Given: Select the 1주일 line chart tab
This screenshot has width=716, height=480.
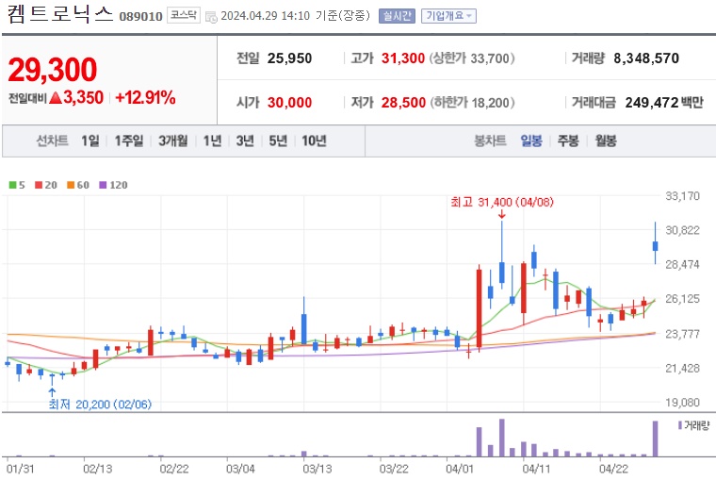Looking at the screenshot, I should (129, 141).
